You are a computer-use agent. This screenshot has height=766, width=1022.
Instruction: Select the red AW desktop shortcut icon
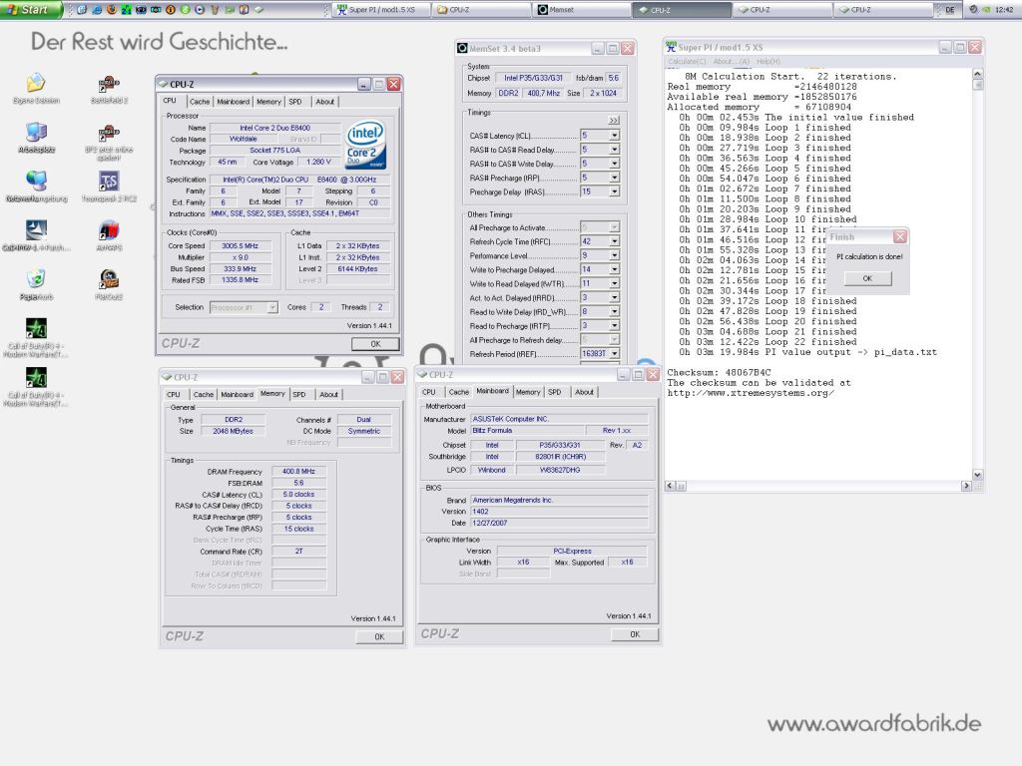[109, 230]
